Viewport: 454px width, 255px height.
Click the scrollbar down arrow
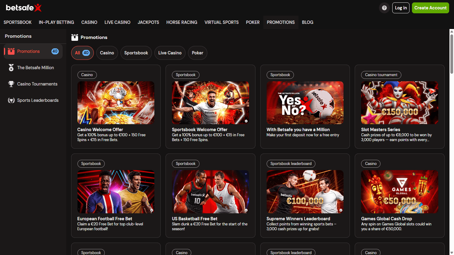pos(452,253)
